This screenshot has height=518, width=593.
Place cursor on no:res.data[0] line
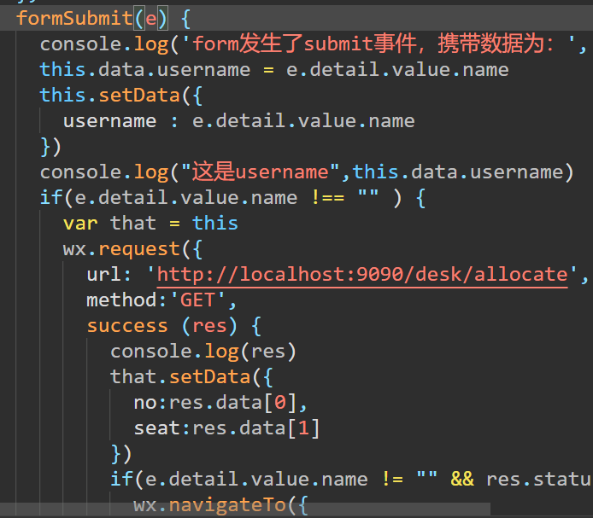point(220,403)
